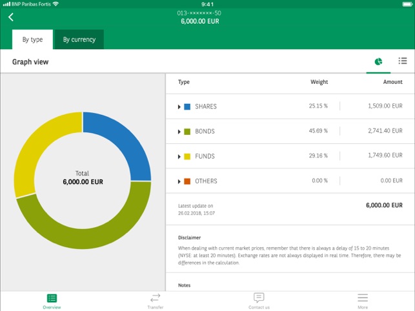415x311 pixels.
Task: Tap the Contact us chat icon
Action: [259, 298]
